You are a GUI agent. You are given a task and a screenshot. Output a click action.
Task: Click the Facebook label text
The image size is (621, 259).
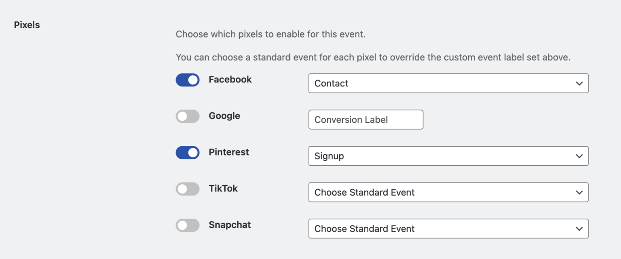[x=230, y=80]
